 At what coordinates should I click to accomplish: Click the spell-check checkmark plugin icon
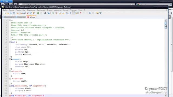(100, 13)
